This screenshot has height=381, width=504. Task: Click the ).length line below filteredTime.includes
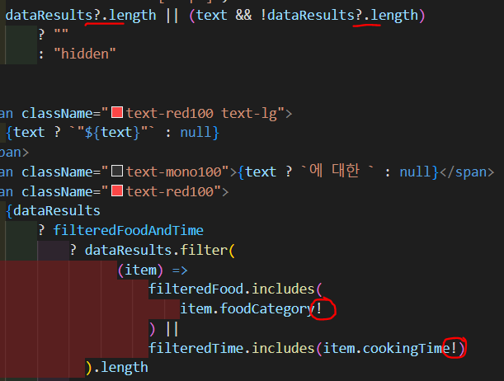116,368
